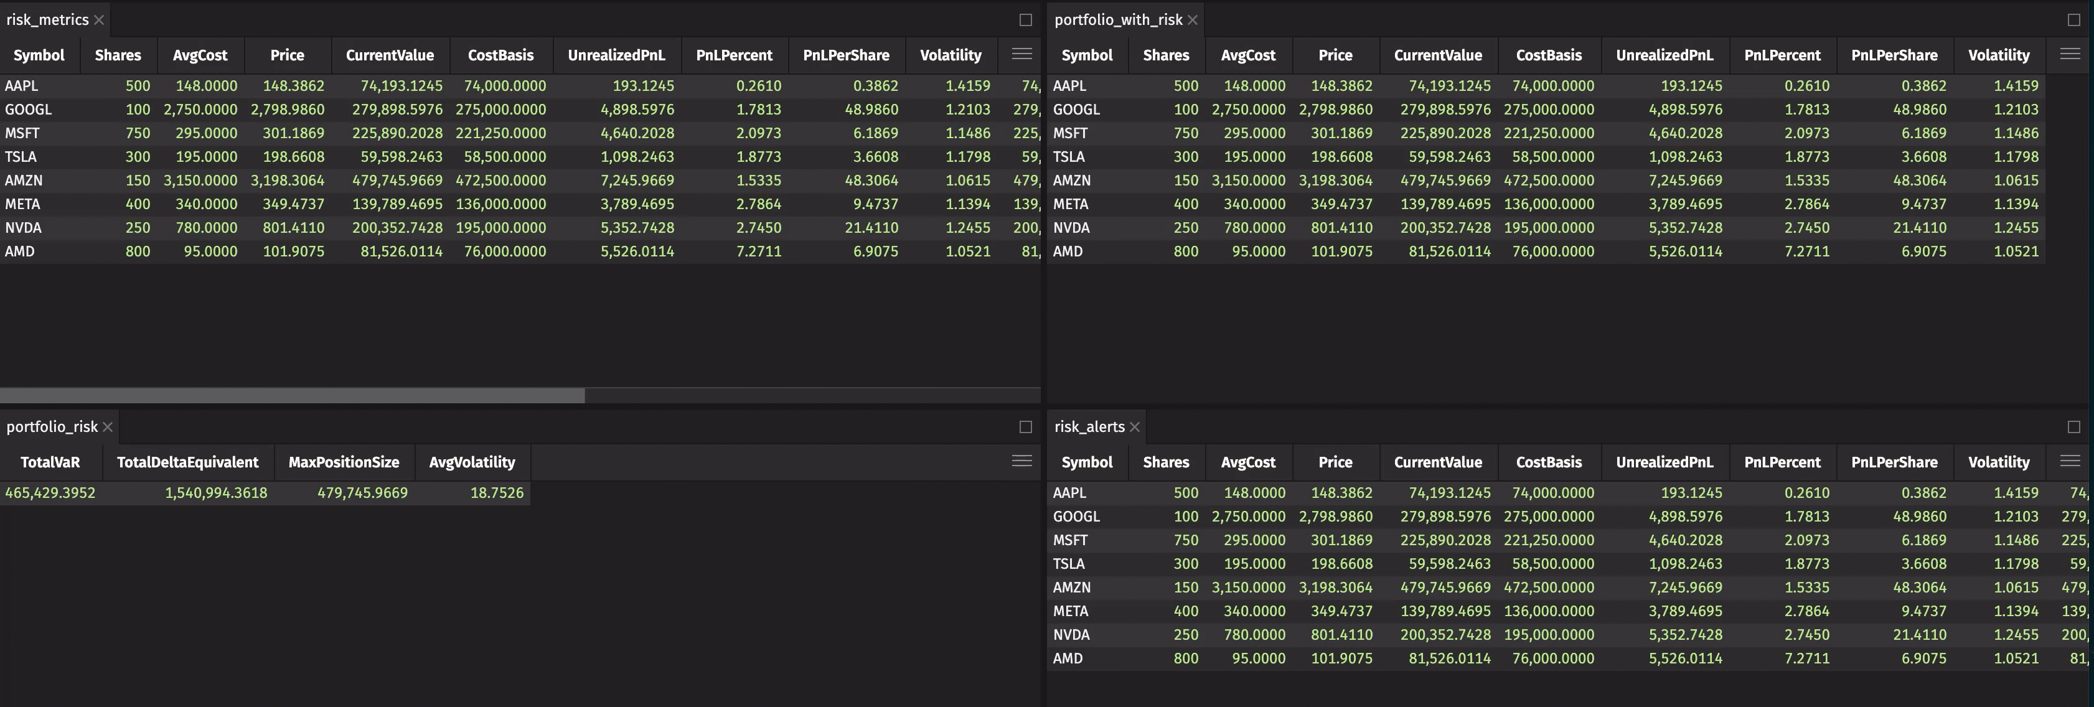Click the horizontal scrollbar under risk_metrics
The width and height of the screenshot is (2094, 707).
[293, 395]
